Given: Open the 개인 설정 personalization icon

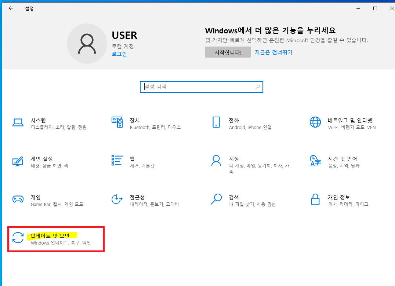Looking at the screenshot, I should tap(18, 161).
